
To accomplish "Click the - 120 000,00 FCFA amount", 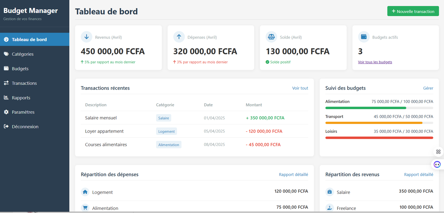I will (x=264, y=131).
